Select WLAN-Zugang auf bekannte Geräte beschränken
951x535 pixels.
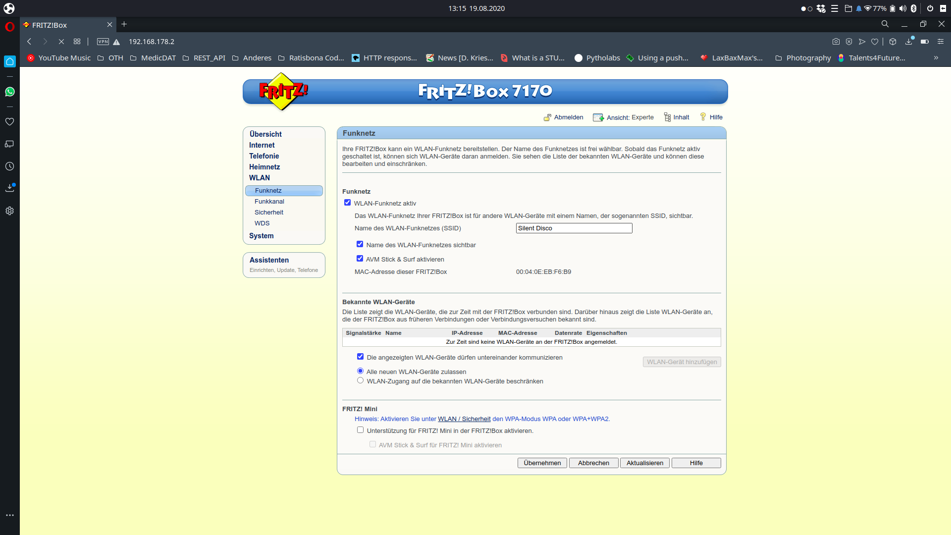coord(361,380)
